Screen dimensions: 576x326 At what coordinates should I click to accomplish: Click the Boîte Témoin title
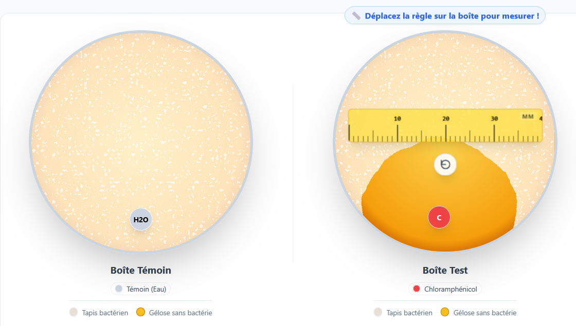pyautogui.click(x=141, y=270)
